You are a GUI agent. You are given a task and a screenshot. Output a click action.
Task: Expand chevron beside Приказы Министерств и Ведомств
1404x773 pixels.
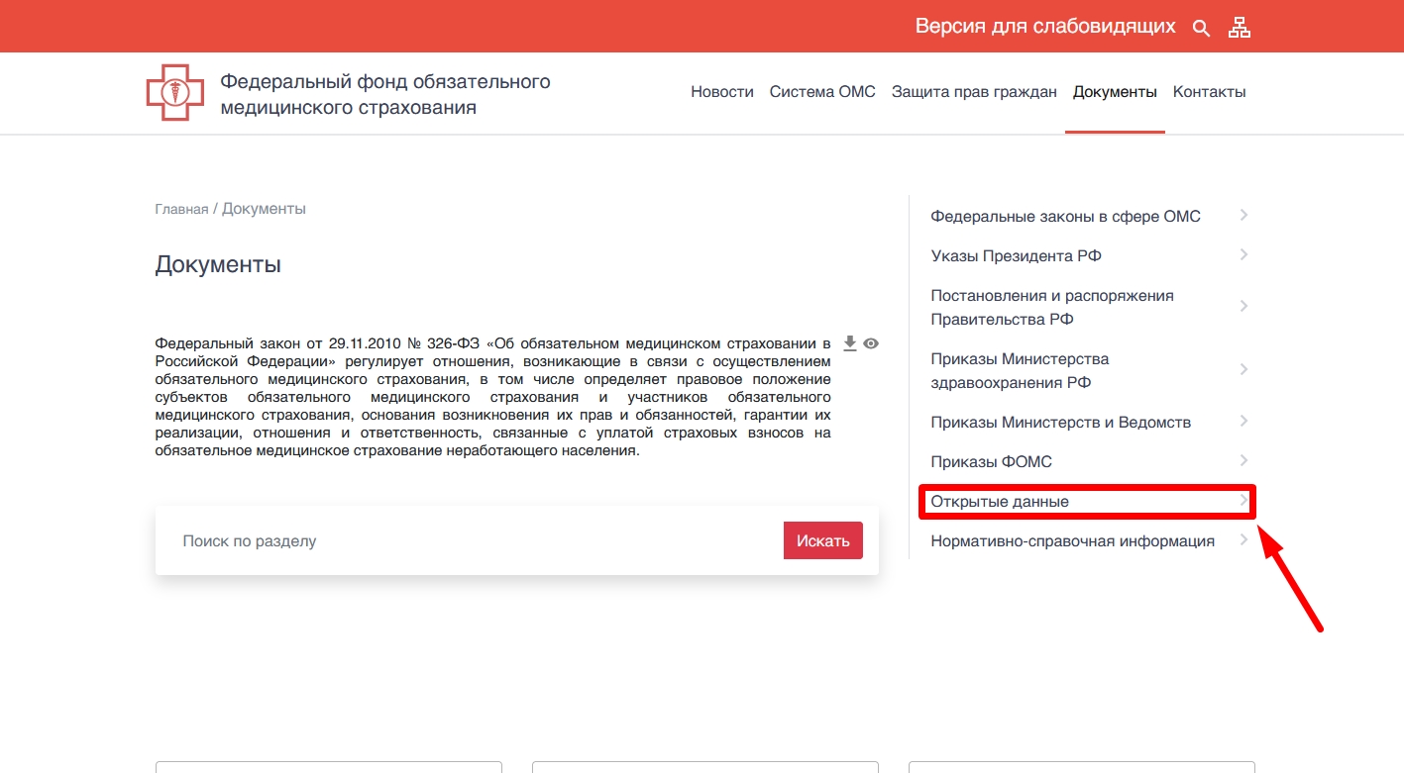point(1243,421)
